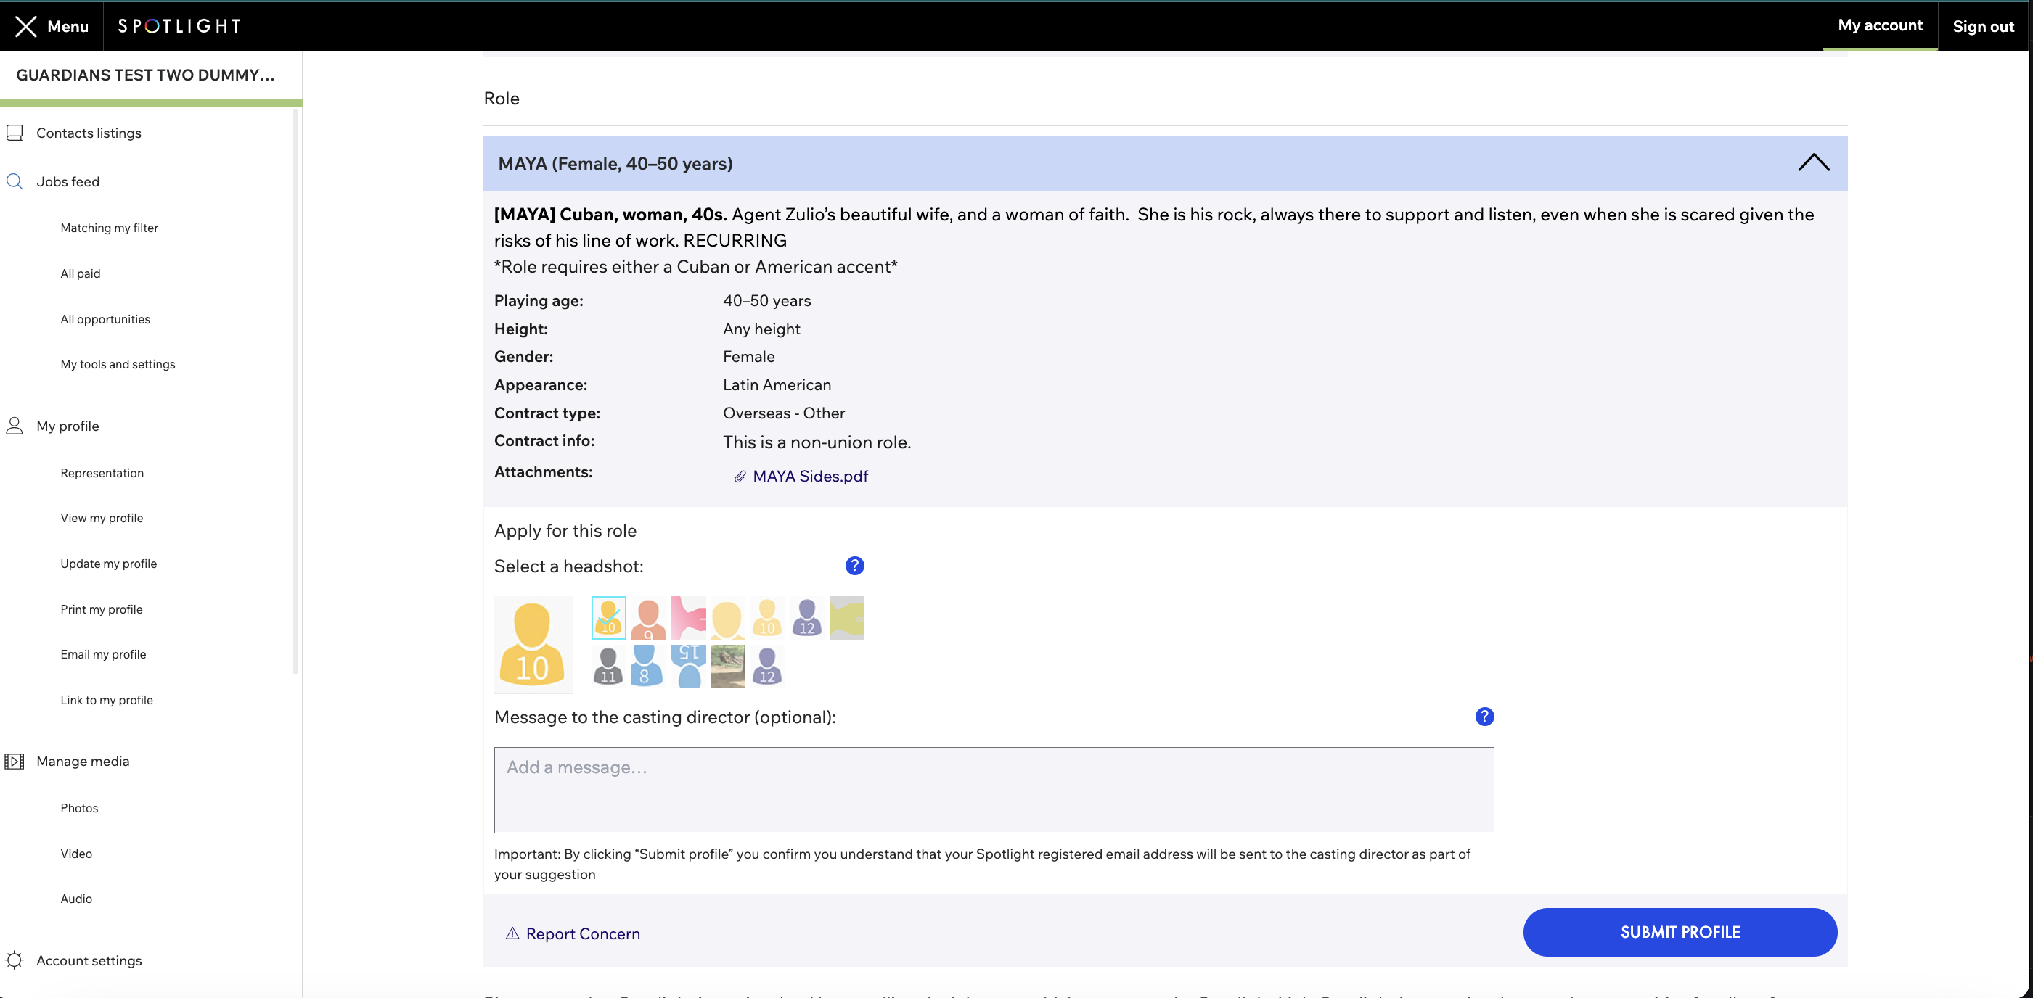
Task: Open My profile section
Action: pyautogui.click(x=68, y=426)
